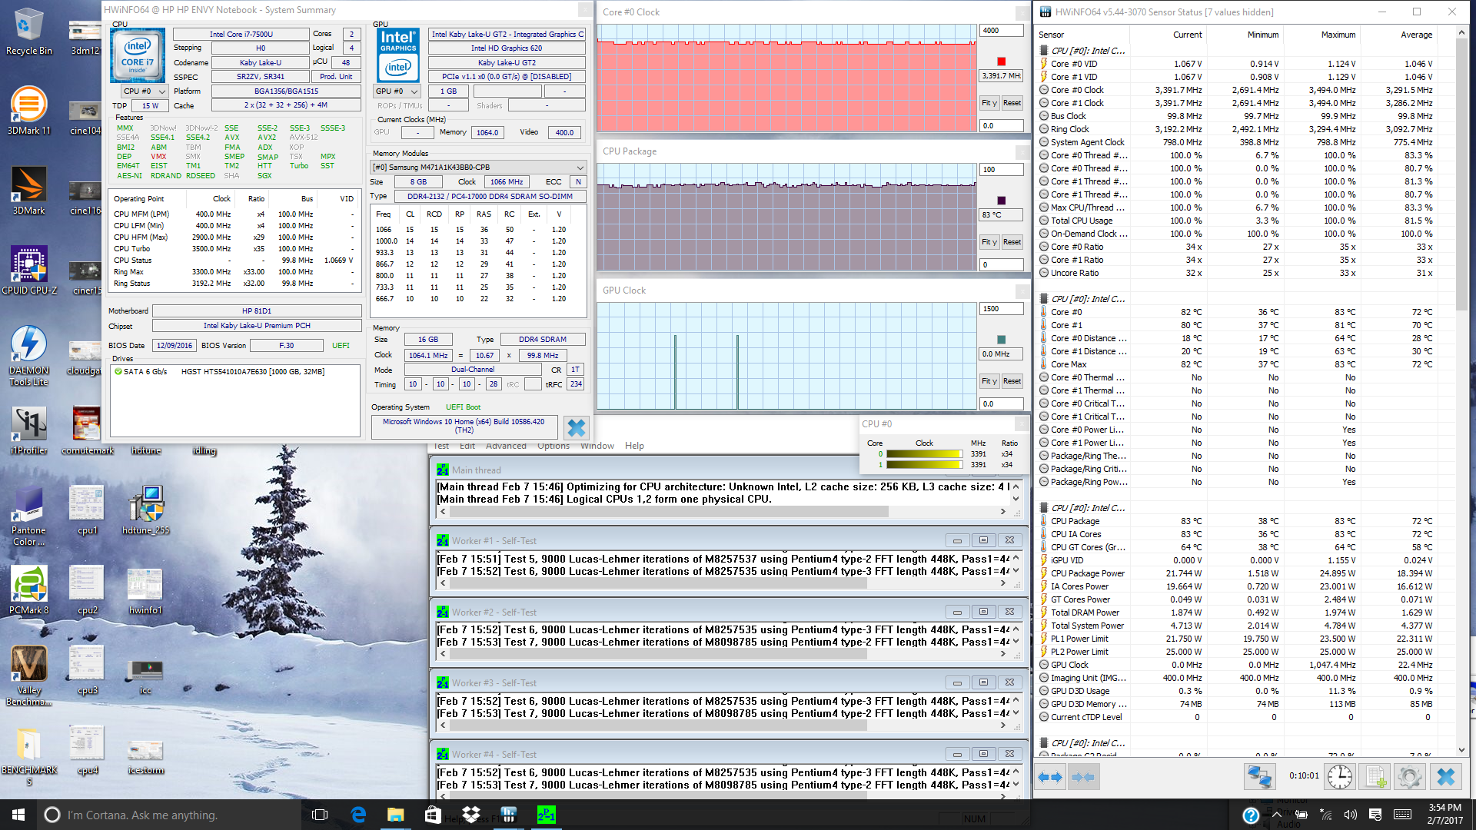Screen dimensions: 1476x830
Task: Open the remote monitoring network computers icon
Action: (x=1259, y=777)
